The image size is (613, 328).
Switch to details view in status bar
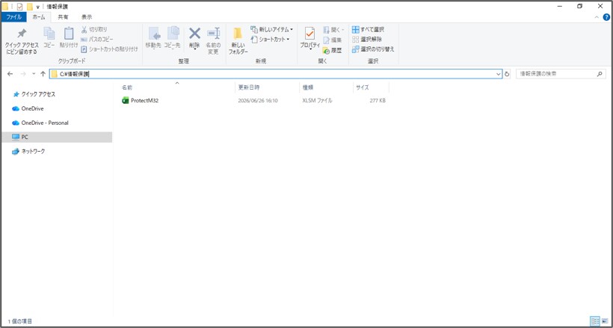pos(595,321)
